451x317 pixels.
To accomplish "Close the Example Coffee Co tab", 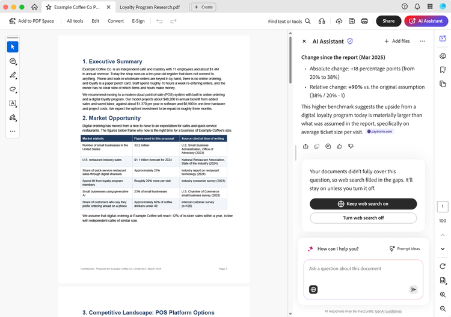I will click(108, 7).
